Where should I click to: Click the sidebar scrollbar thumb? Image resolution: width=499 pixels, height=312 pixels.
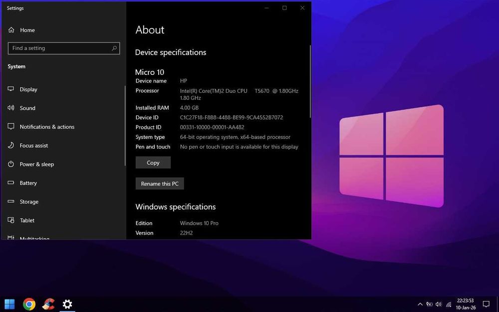coord(125,126)
